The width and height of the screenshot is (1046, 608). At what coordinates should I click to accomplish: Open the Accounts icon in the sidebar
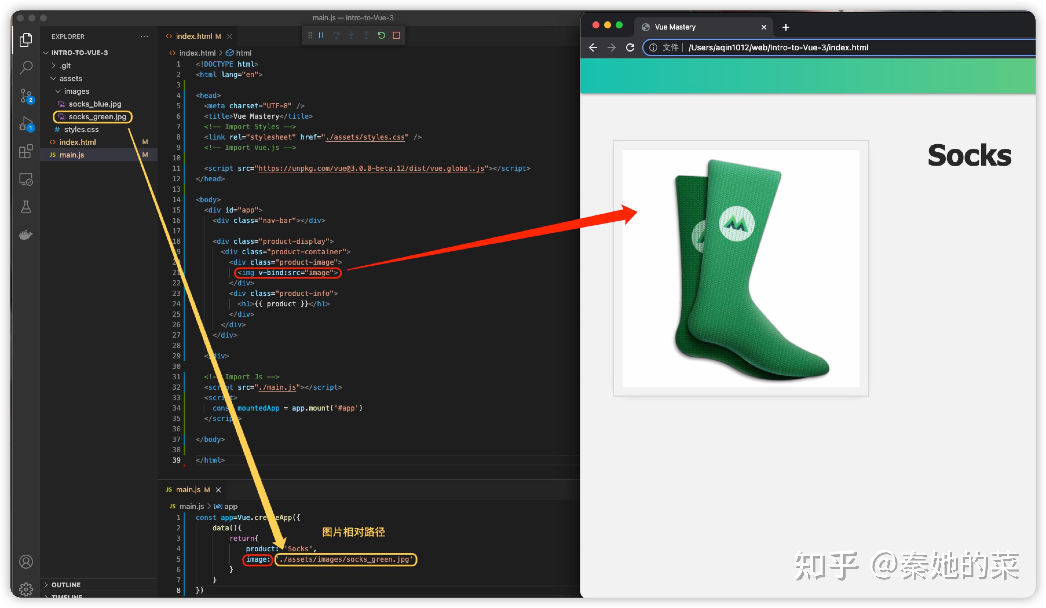point(26,561)
